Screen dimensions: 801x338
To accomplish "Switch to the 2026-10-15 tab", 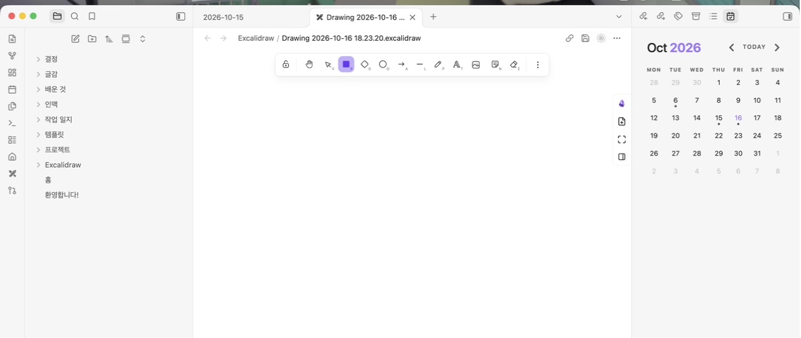I will (224, 17).
